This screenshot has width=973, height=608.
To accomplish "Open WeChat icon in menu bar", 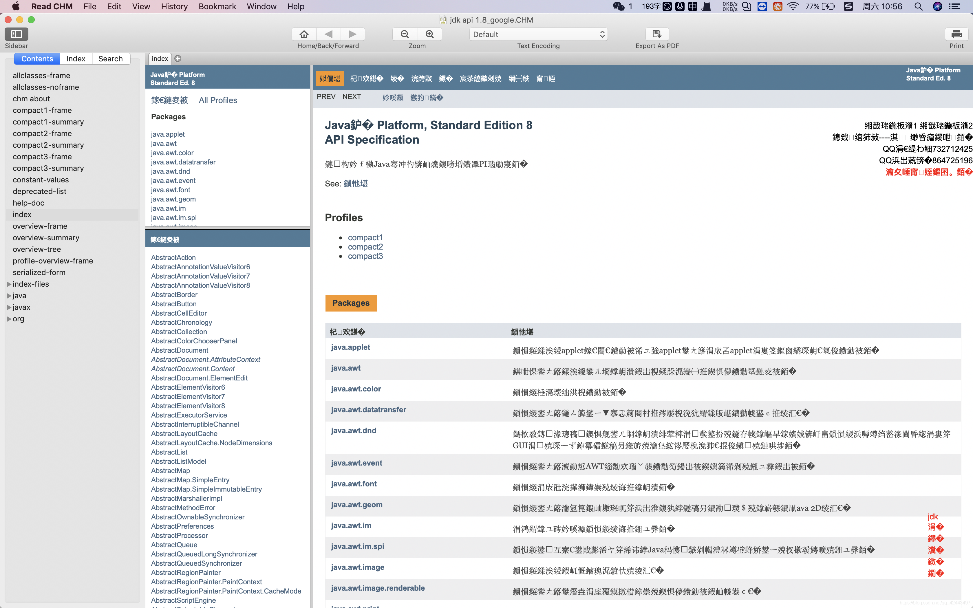I will 618,6.
